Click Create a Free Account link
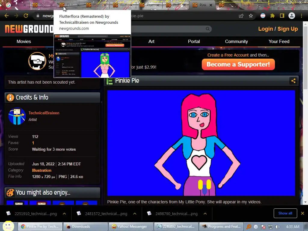 point(228,55)
